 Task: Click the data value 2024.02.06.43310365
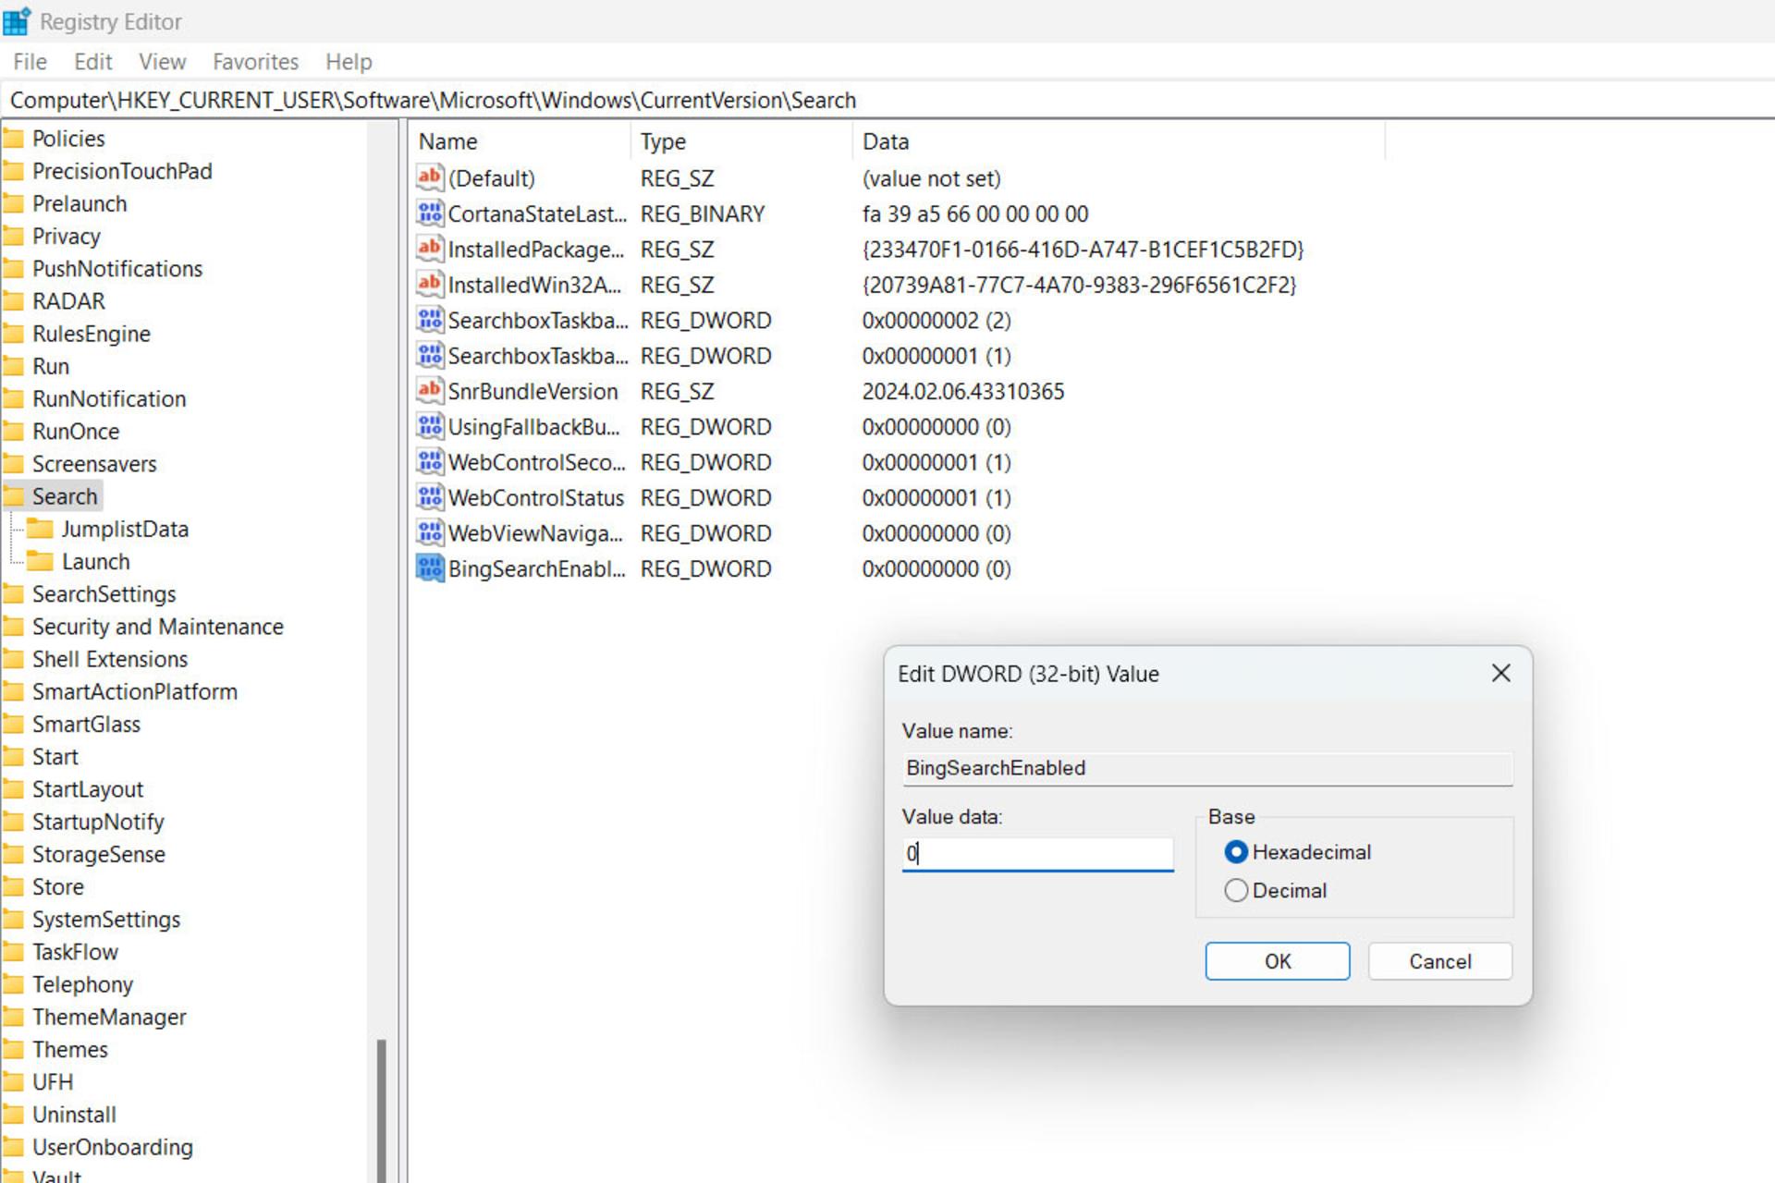(x=963, y=392)
